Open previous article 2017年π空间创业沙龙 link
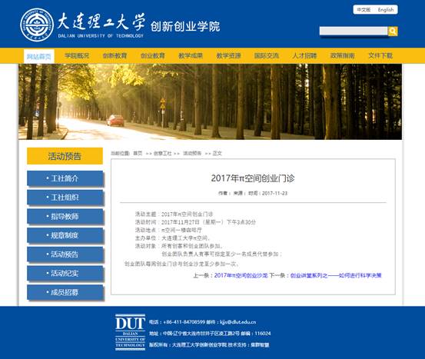Viewport: 425px width, 359px height. click(241, 275)
